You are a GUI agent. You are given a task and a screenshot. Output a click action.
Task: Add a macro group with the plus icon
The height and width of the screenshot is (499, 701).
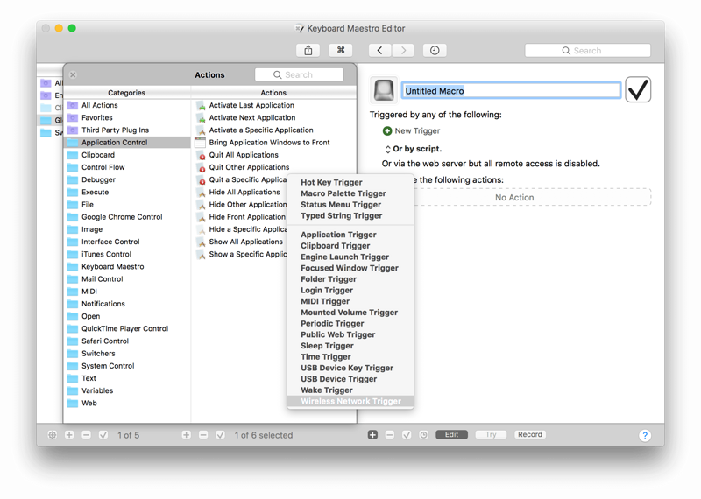pos(69,435)
